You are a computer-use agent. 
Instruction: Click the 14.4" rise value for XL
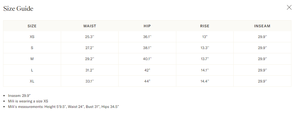click(205, 81)
